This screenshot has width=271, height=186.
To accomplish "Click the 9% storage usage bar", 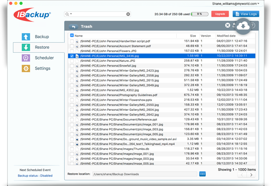I will (200, 14).
